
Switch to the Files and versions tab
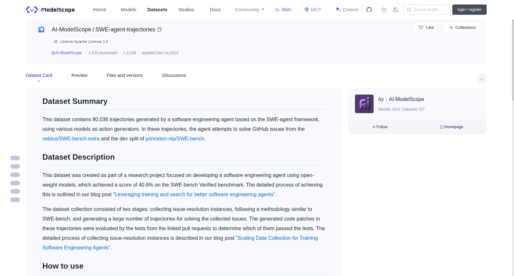(125, 75)
